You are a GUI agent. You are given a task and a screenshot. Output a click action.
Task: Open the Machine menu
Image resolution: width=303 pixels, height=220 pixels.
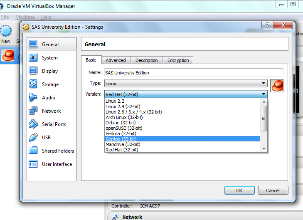tap(25, 17)
